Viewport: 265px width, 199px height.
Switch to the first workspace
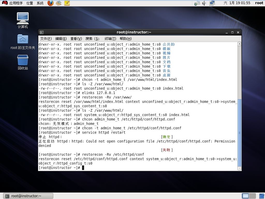(x=245, y=196)
